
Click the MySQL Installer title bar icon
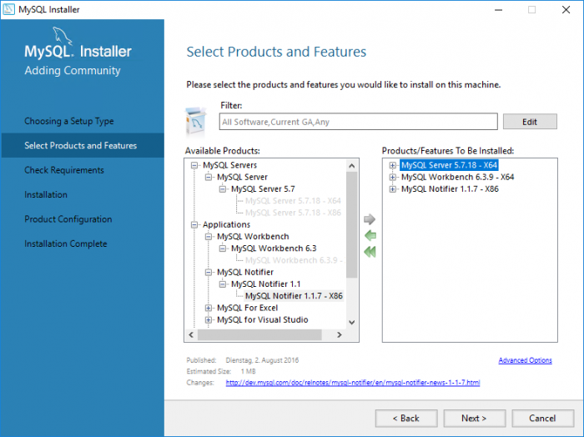[9, 9]
